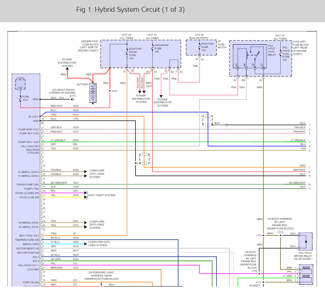Click the brake delay valve diode symbol
Viewport: 325px width, 294px height.
point(306,241)
